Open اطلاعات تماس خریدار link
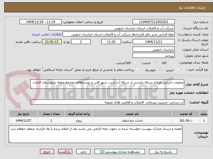This screenshot has height=159, width=213. pos(47,34)
